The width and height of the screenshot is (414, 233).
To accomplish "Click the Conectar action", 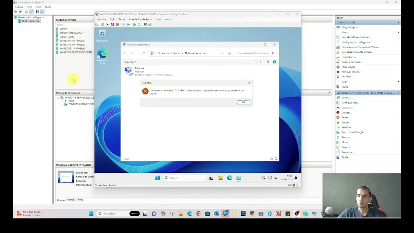I will click(347, 98).
